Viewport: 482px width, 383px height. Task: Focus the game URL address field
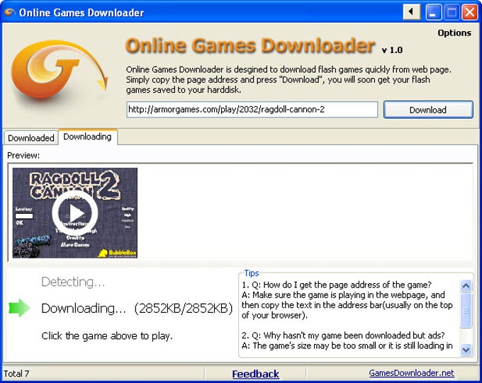pyautogui.click(x=252, y=109)
